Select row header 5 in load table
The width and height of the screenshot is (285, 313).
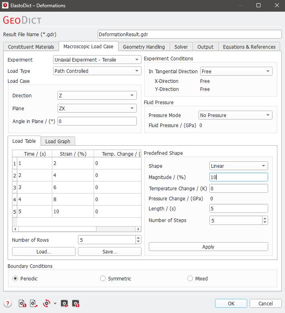(14, 212)
